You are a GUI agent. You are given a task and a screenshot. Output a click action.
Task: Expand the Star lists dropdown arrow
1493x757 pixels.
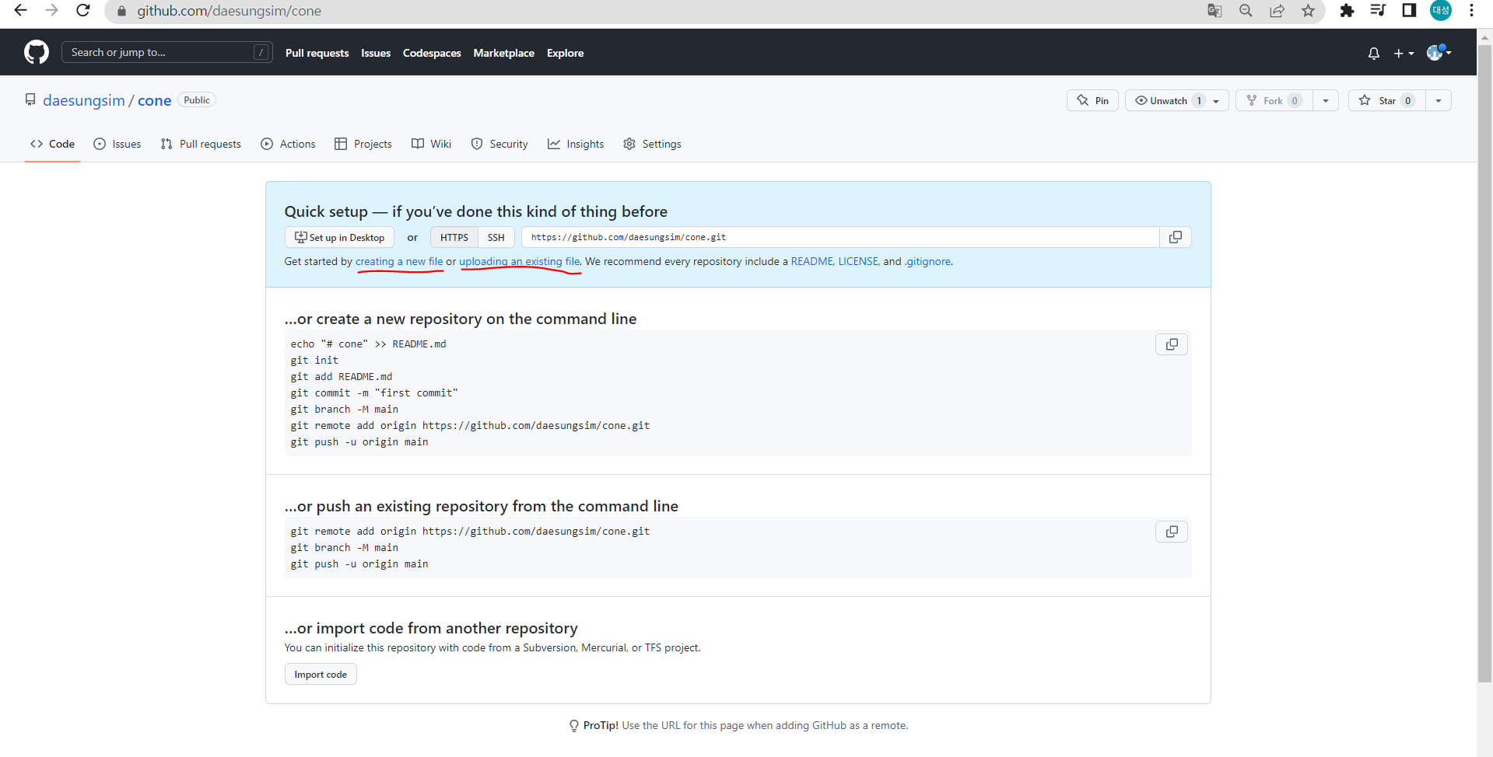click(x=1439, y=100)
